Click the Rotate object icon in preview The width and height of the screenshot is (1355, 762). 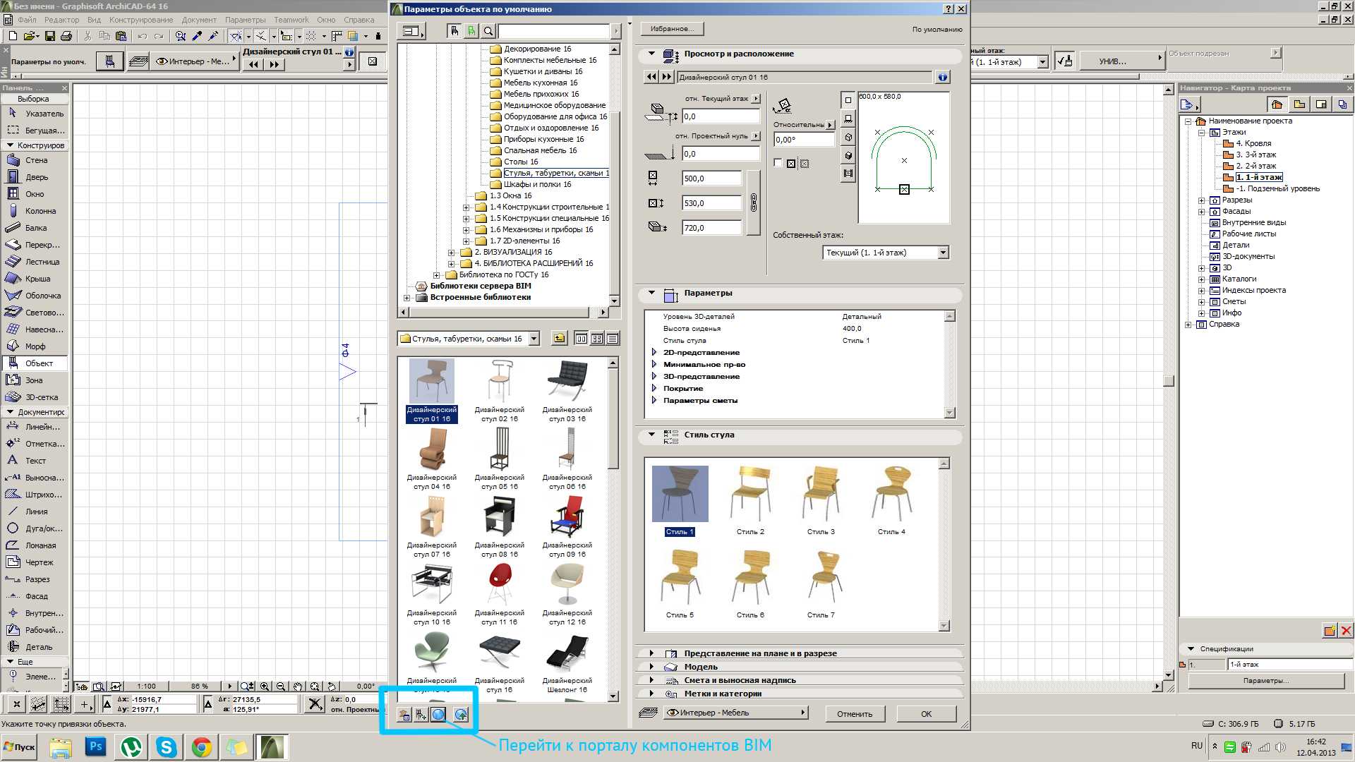pos(783,106)
